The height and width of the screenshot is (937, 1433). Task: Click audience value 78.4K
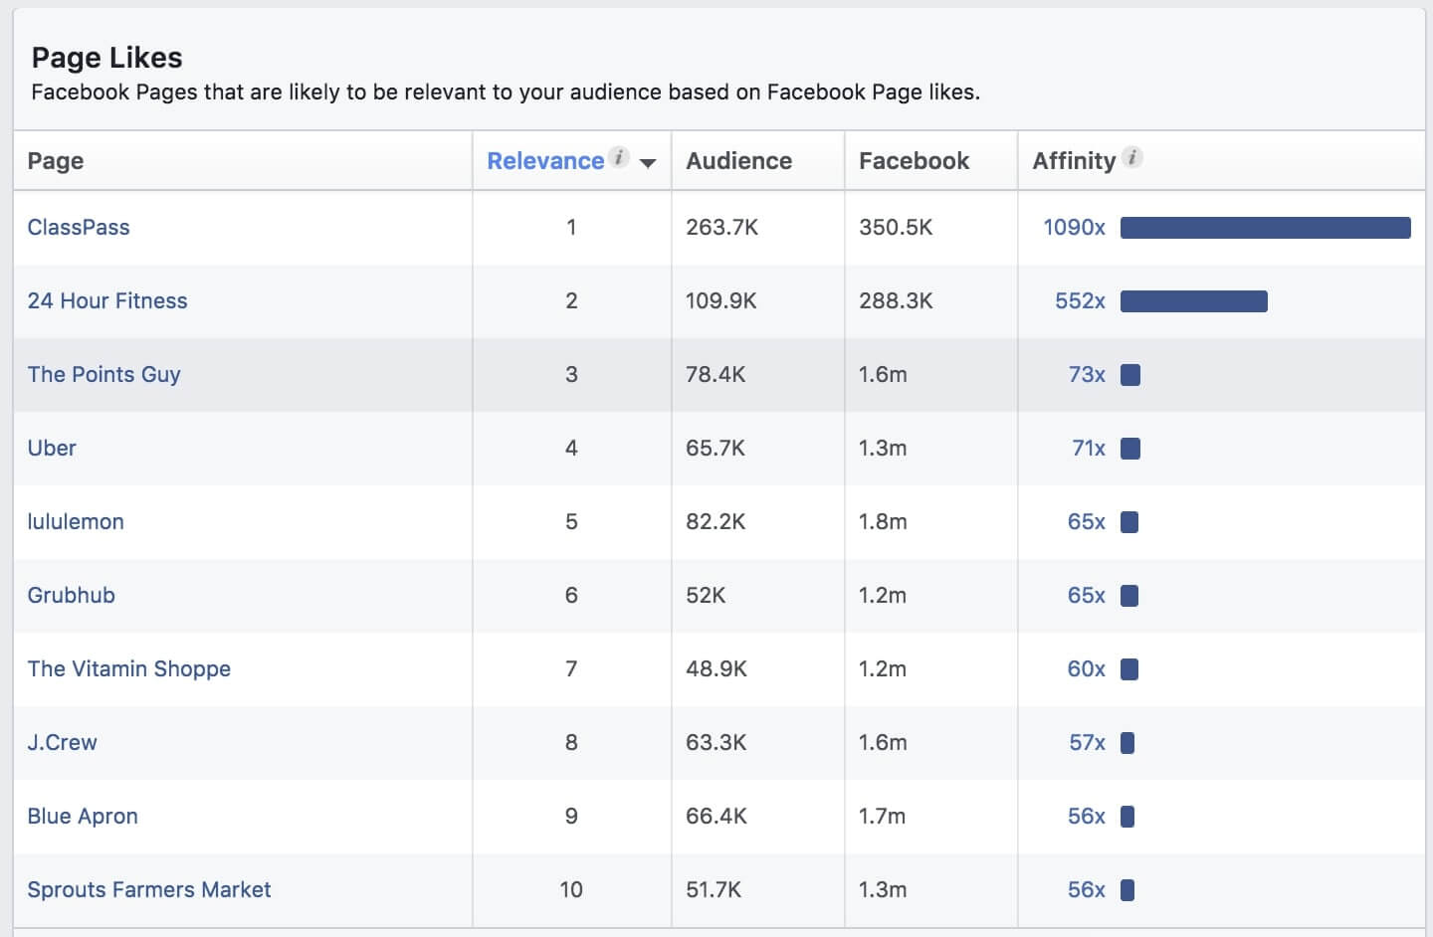[716, 374]
